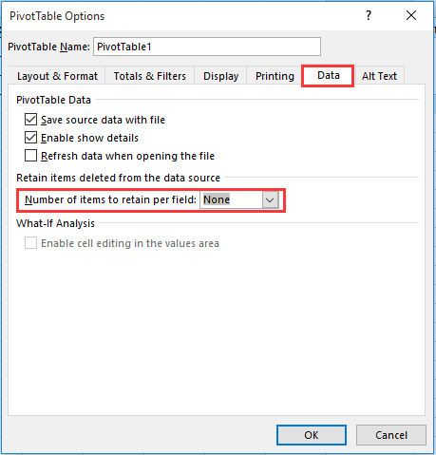Open the Alt Text tab
Image resolution: width=436 pixels, height=455 pixels.
(x=379, y=76)
